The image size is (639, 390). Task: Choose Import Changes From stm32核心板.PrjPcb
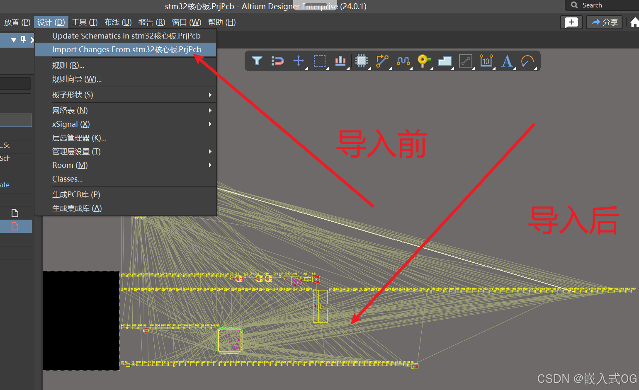pos(126,49)
